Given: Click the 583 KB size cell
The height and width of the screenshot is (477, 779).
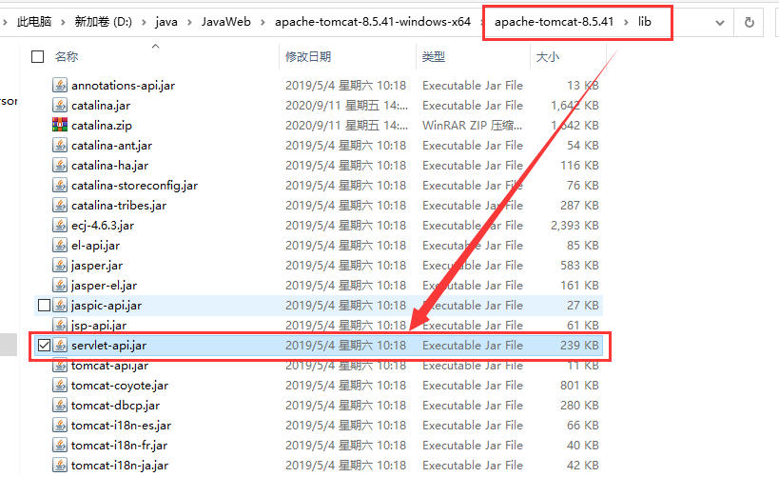Looking at the screenshot, I should pyautogui.click(x=580, y=266).
